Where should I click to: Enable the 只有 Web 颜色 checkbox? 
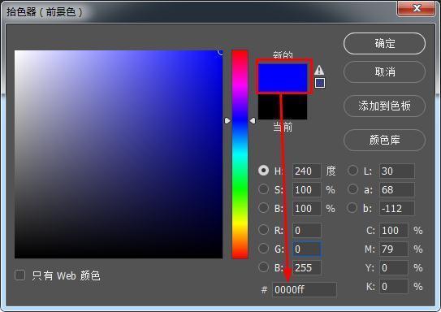pyautogui.click(x=19, y=275)
